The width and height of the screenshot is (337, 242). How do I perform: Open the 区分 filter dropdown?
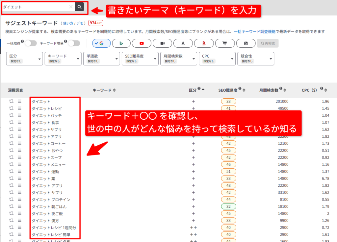click(x=24, y=59)
